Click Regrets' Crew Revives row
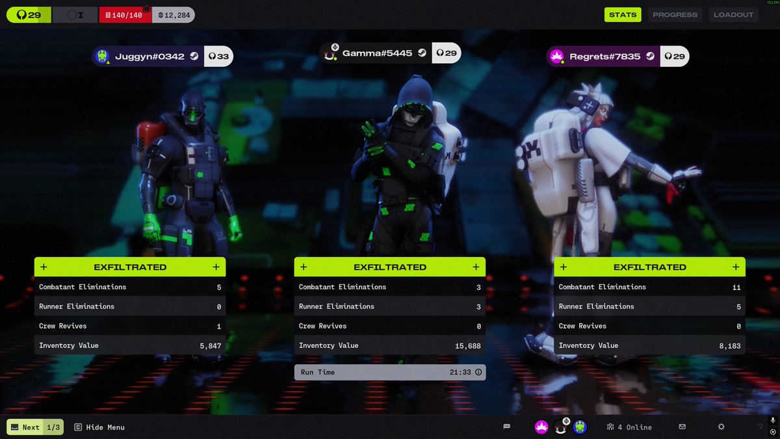 (650, 326)
